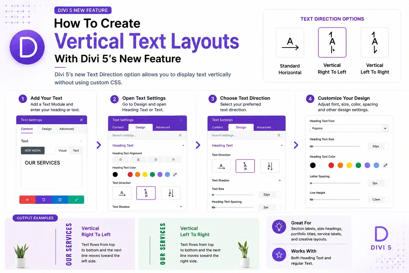Adjust Text Size slider in step 3 panel
The height and width of the screenshot is (273, 409).
pyautogui.click(x=232, y=195)
